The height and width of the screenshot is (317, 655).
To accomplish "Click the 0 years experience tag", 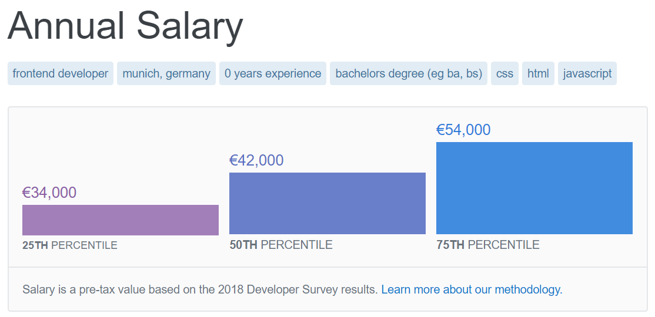I will [273, 73].
